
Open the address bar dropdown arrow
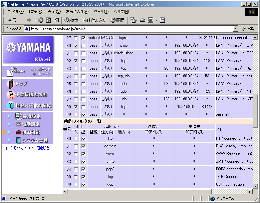[236, 29]
